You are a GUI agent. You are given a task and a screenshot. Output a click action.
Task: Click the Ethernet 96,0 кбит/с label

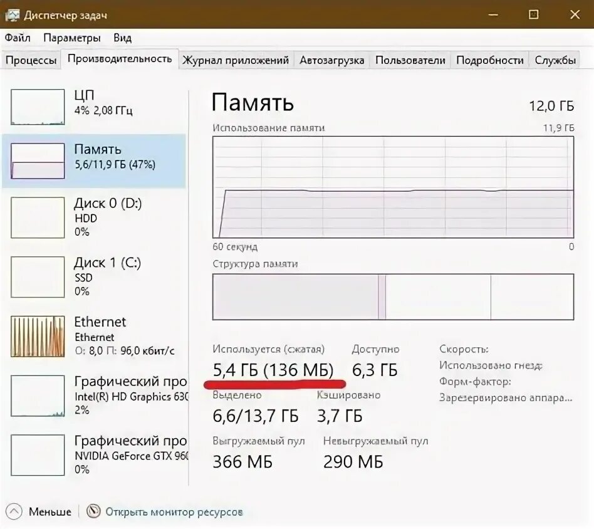pyautogui.click(x=124, y=336)
